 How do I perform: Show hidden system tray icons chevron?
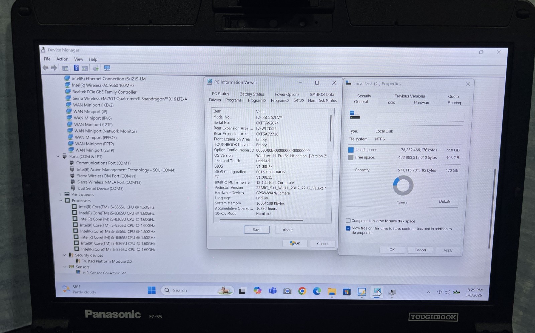coord(429,292)
